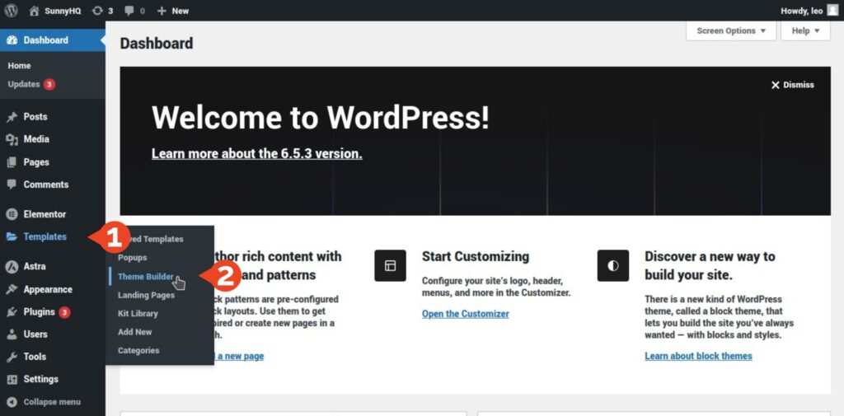Open Updates under Dashboard
The height and width of the screenshot is (416, 844).
click(24, 84)
